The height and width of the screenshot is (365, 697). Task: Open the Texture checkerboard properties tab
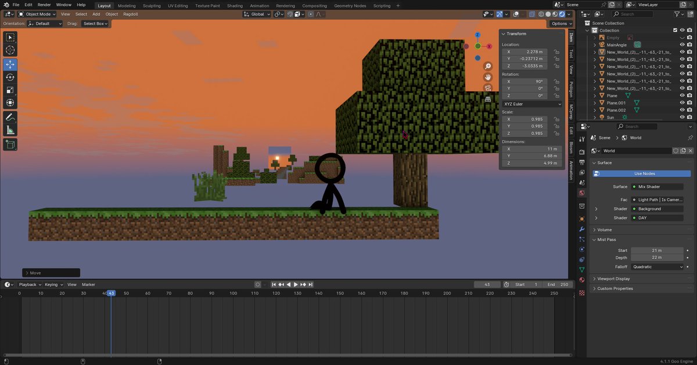click(582, 293)
